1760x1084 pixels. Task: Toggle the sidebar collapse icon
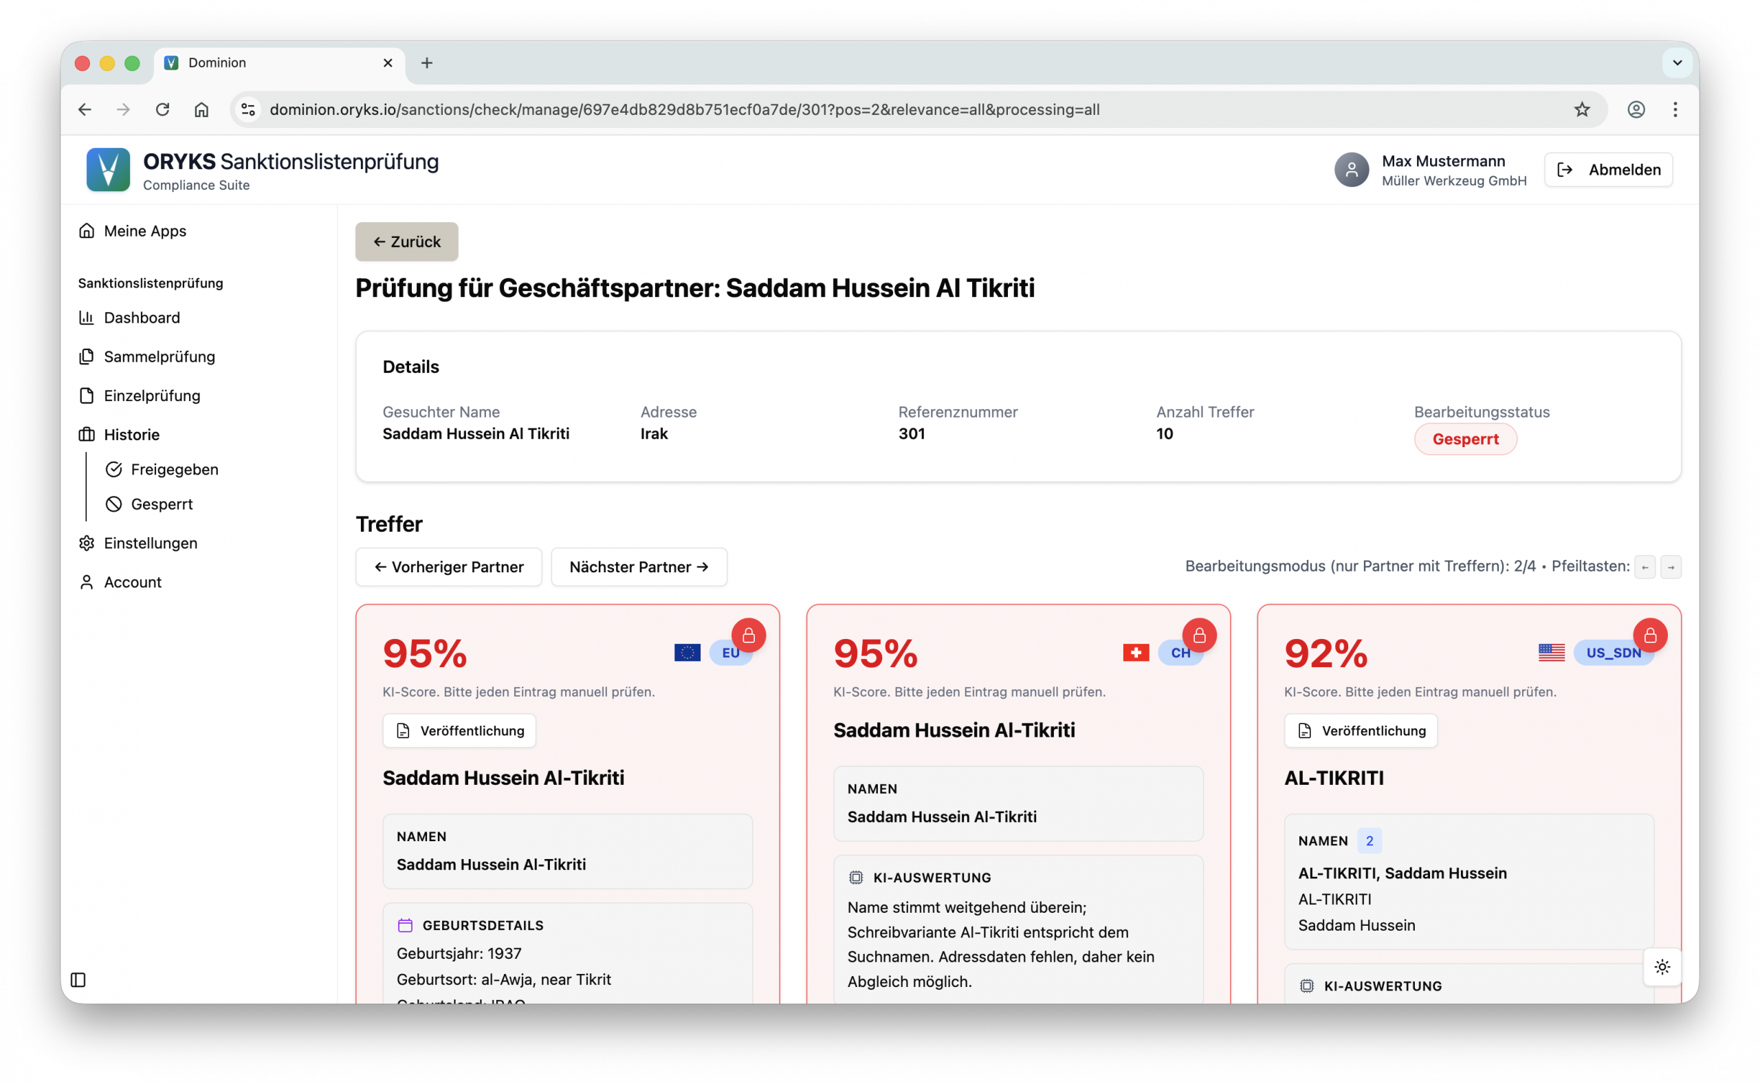[x=78, y=979]
